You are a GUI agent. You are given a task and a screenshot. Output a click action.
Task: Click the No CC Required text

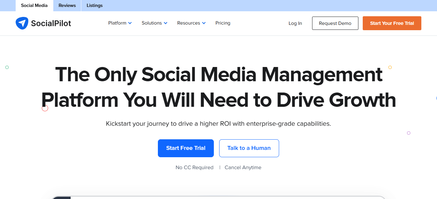click(x=195, y=167)
